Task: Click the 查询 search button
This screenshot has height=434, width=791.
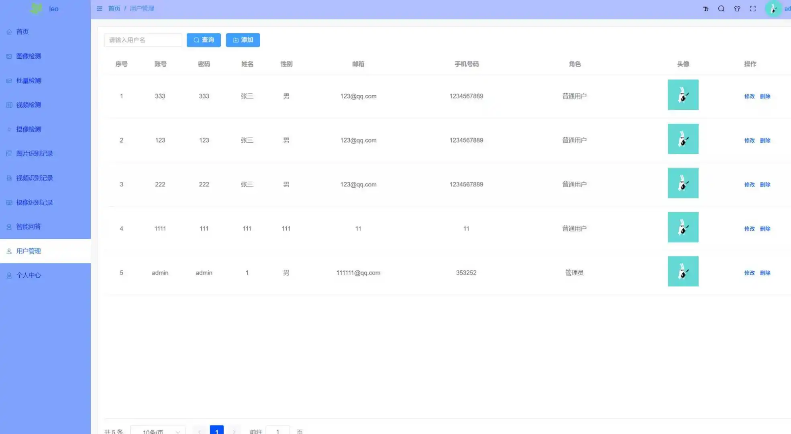Action: (x=204, y=40)
